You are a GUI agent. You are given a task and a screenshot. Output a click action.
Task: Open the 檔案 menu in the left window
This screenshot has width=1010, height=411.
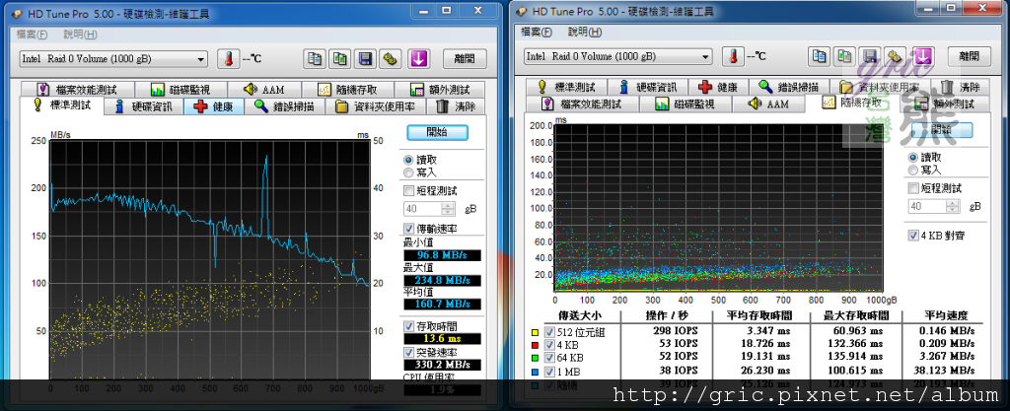click(x=32, y=34)
